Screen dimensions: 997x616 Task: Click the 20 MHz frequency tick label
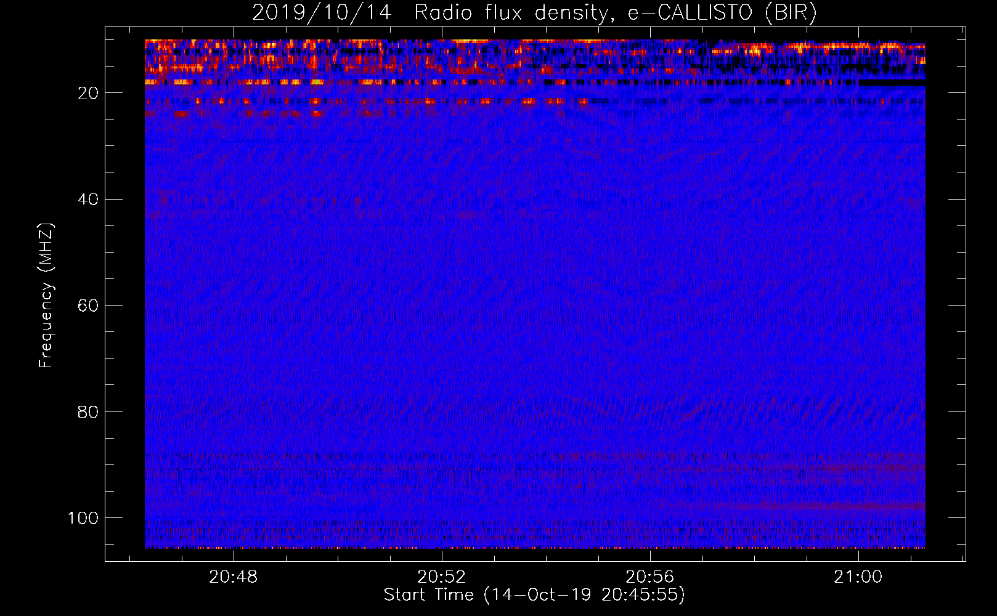[x=88, y=93]
